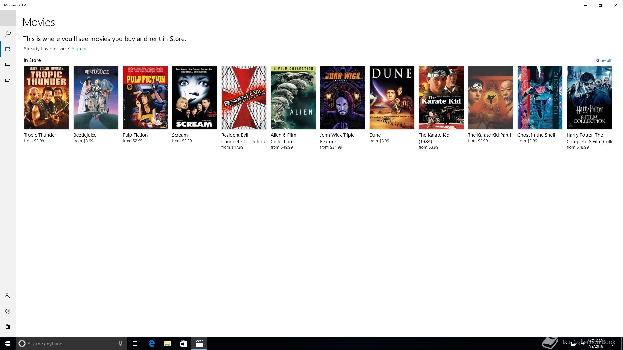
Task: Open The Karate Kid (1984) poster
Action: [441, 98]
